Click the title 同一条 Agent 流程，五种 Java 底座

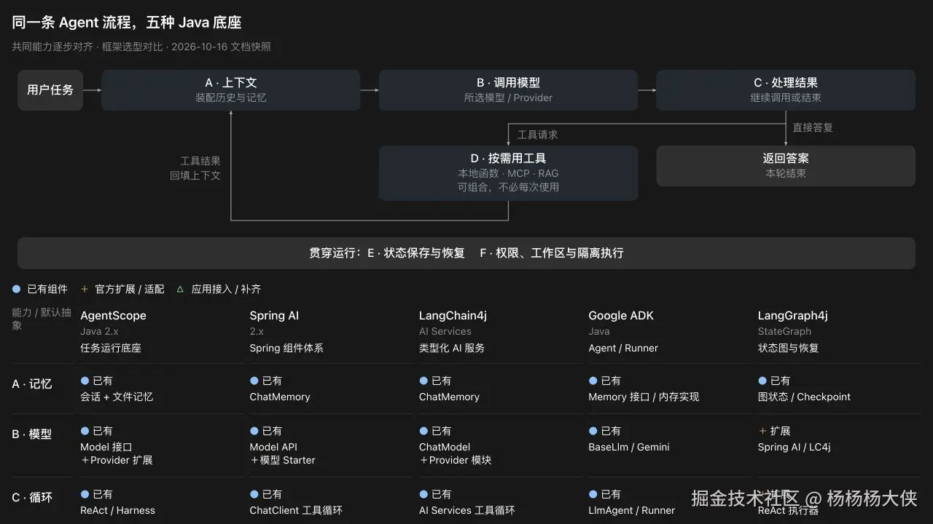(x=127, y=23)
